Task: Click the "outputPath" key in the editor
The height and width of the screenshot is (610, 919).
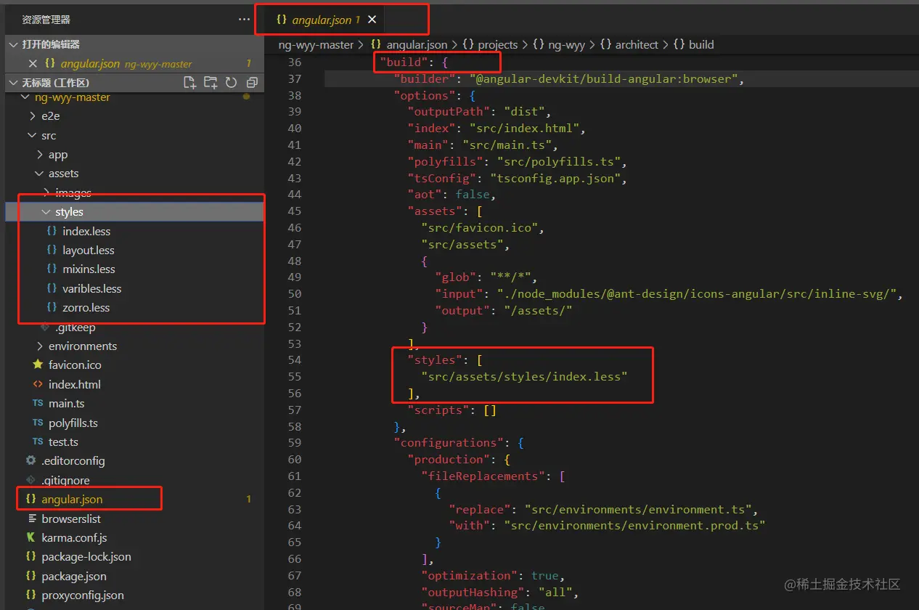Action: tap(449, 112)
